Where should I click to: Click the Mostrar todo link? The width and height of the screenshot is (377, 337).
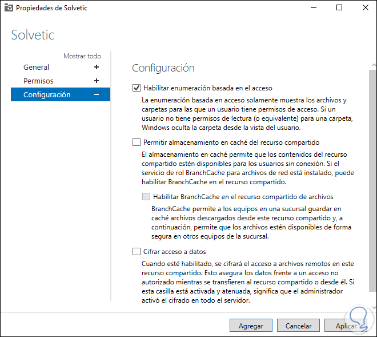pyautogui.click(x=82, y=56)
